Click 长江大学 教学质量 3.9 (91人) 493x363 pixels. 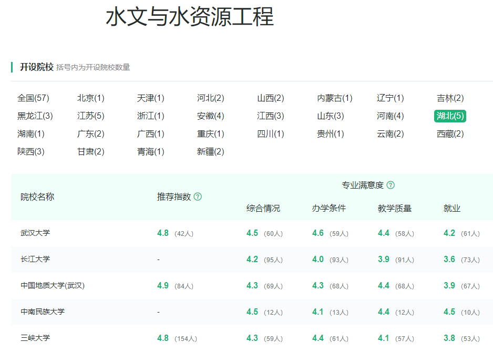pos(396,260)
